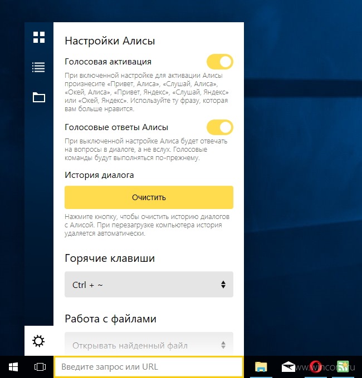Open the tiles grid view in Alice sidebar

pos(39,37)
